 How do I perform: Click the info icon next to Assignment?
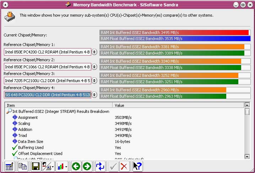[x=15, y=117]
